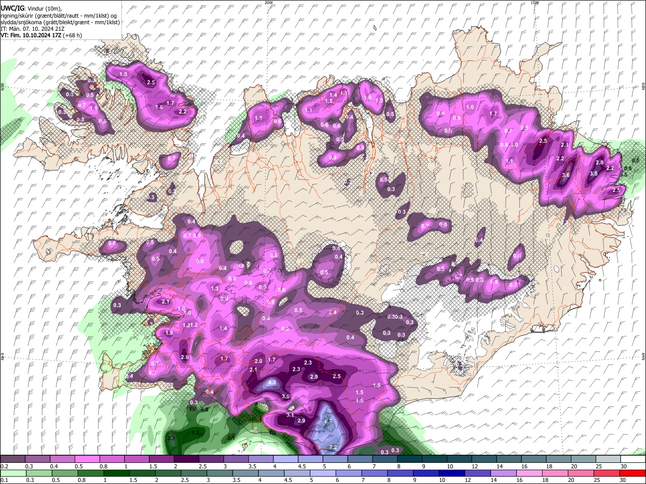Click the 0.1 label in rain legend

[x=4, y=480]
